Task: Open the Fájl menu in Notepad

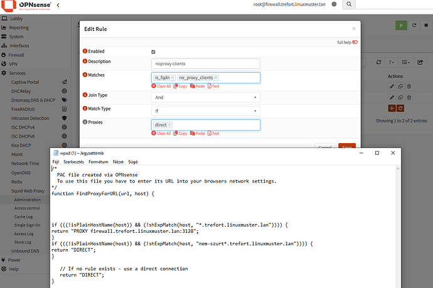Action: (55, 162)
